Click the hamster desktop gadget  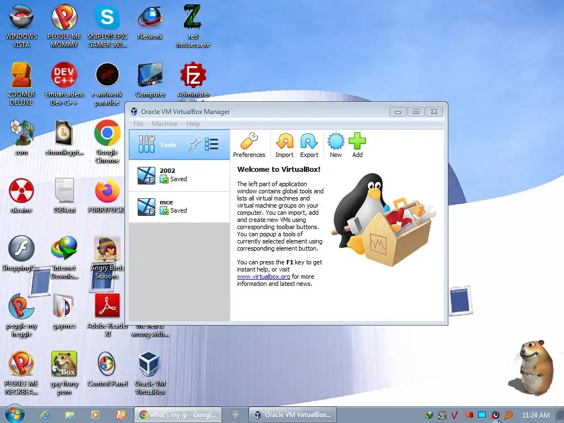tap(533, 367)
